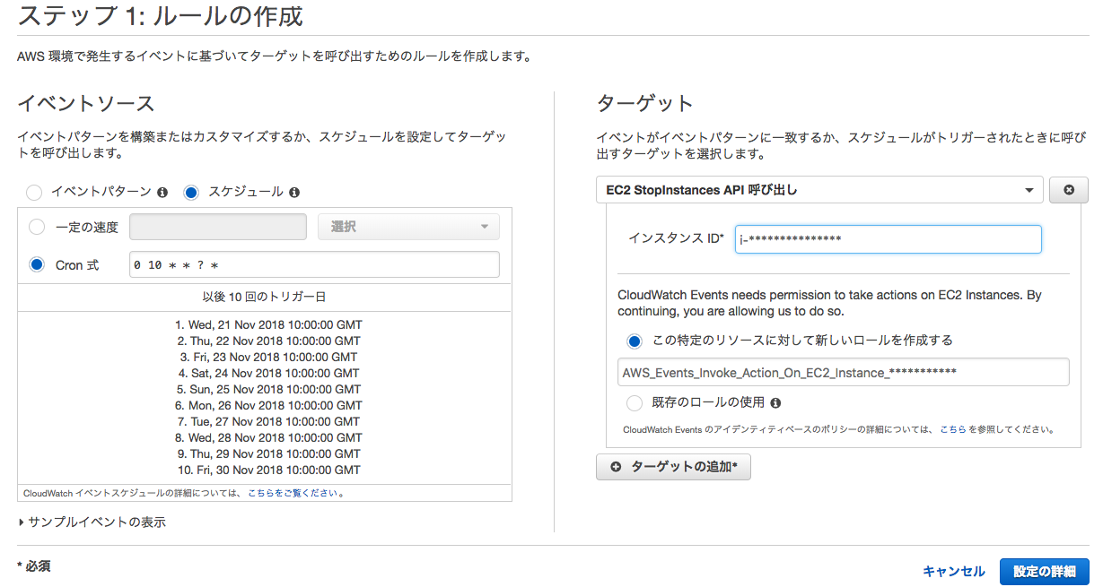Open こちらをご覧ください schedule details link

293,493
